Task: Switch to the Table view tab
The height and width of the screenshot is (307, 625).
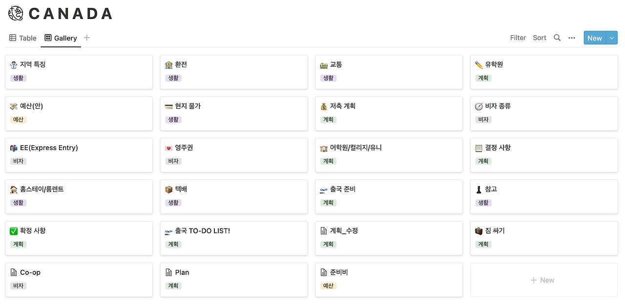Action: 23,38
